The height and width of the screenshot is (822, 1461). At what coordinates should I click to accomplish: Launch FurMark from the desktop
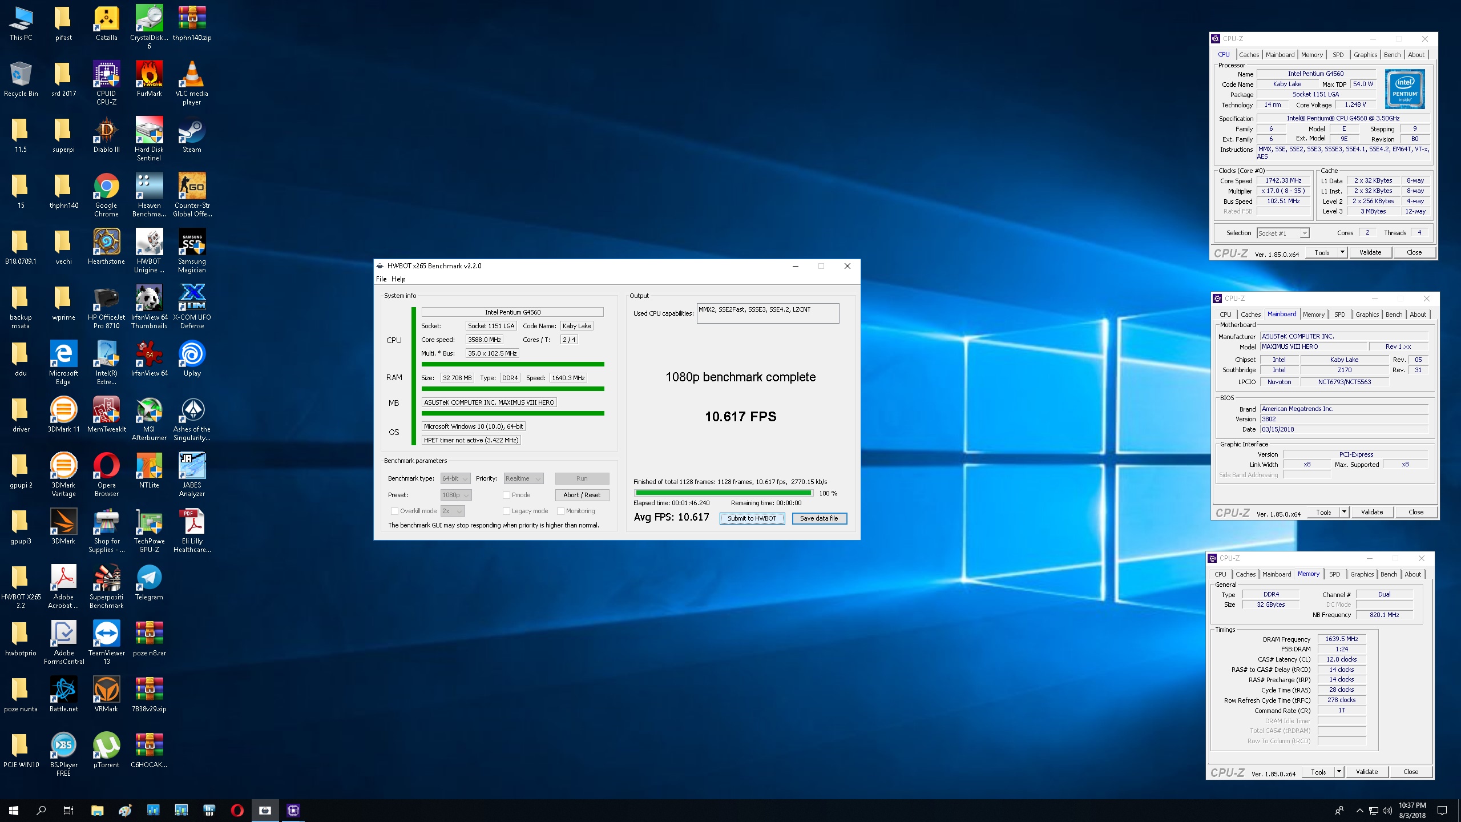[149, 79]
